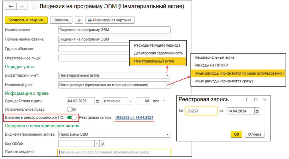
Task: Choose Иные расходы (признаются сразу) option
Action: coord(223,81)
